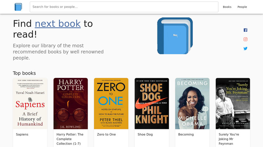Open the Shoe Dog book cover
This screenshot has height=147, width=263.
(152, 103)
